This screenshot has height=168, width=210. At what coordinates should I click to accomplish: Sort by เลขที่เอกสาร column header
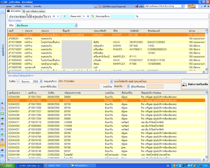[17, 93]
